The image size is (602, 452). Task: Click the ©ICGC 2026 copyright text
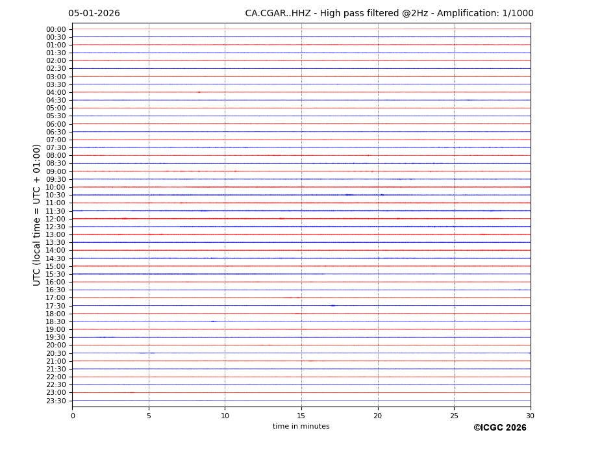[x=499, y=428]
